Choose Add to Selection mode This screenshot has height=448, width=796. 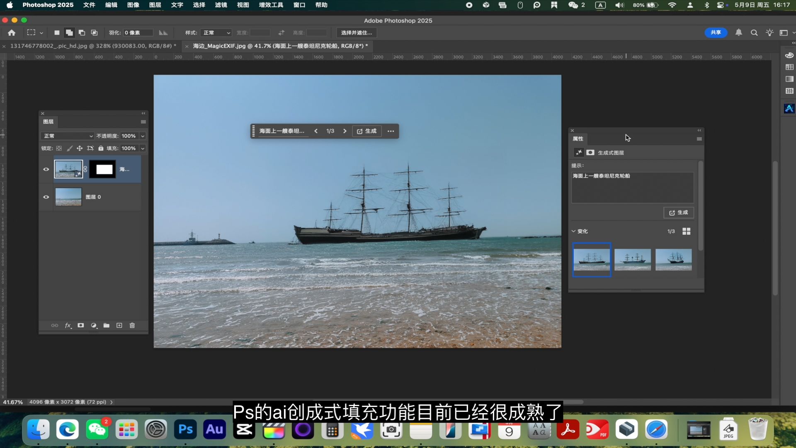click(69, 32)
